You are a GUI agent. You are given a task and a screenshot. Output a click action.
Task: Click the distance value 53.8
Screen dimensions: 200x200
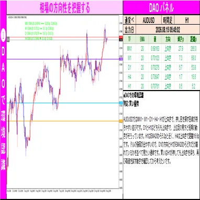(x=193, y=68)
